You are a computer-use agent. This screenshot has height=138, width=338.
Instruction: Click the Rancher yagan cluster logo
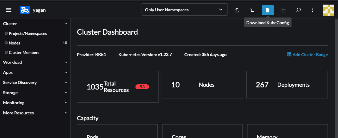[x=25, y=10]
